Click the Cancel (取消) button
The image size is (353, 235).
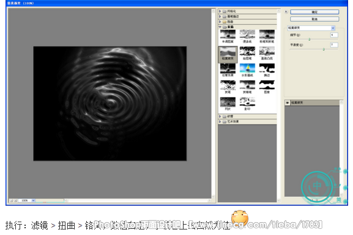(314, 19)
